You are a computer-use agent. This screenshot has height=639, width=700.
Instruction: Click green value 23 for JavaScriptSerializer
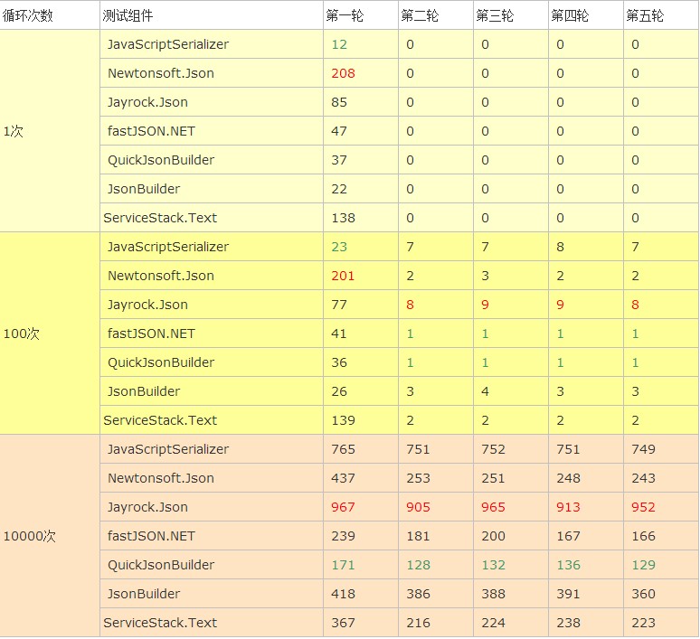[x=339, y=247]
